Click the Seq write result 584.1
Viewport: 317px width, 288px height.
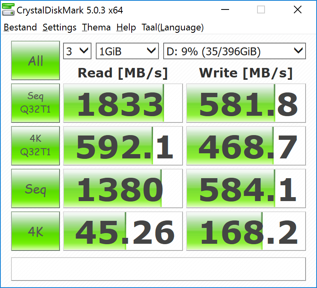[246, 188]
